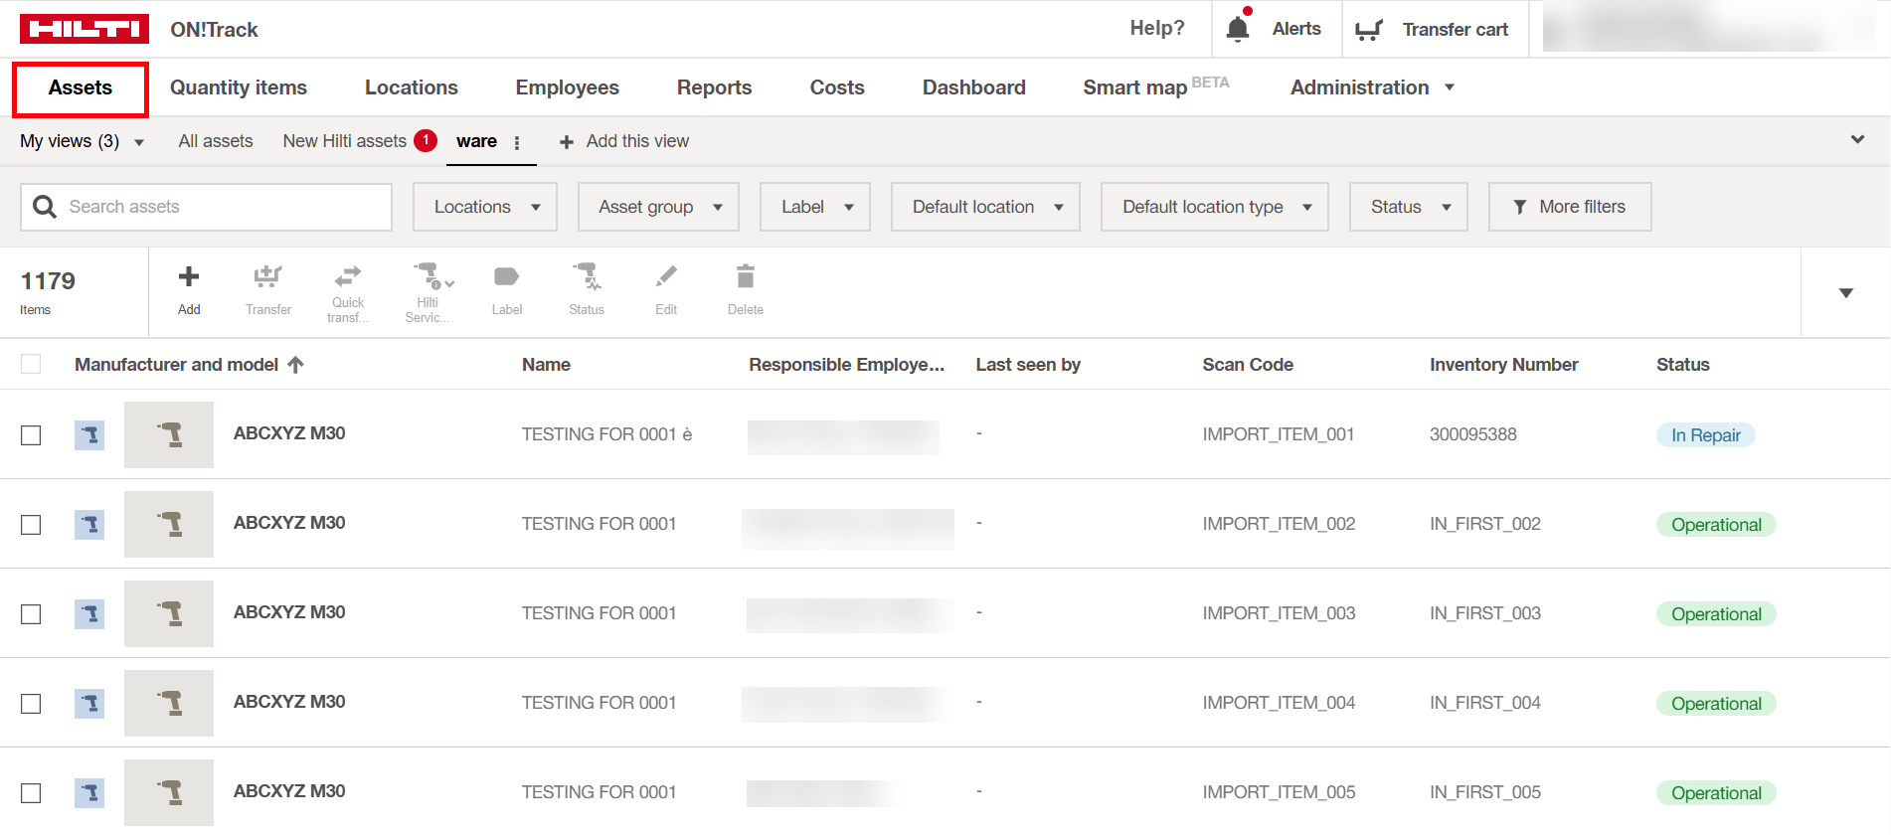Open the Locations tab

point(412,87)
